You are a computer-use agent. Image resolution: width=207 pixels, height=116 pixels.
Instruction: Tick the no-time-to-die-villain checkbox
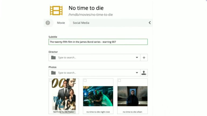(119, 80)
